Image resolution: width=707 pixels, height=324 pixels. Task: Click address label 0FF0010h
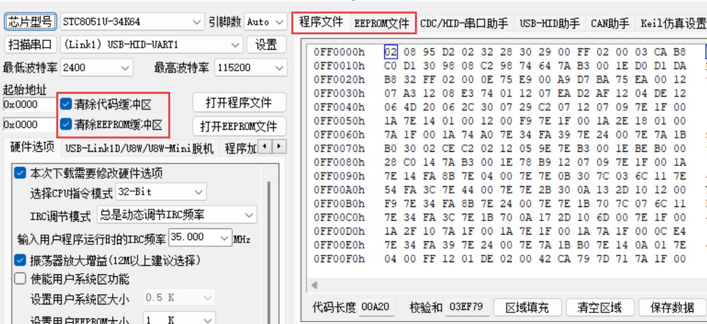(x=339, y=66)
